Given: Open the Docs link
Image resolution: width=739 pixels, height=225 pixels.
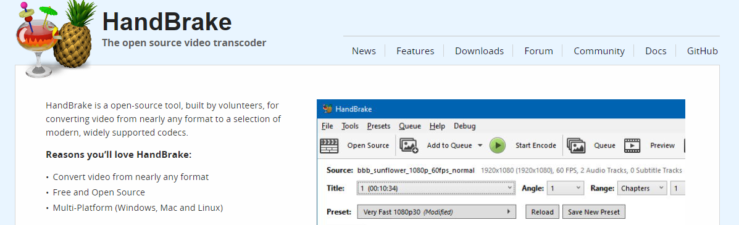Looking at the screenshot, I should (656, 51).
